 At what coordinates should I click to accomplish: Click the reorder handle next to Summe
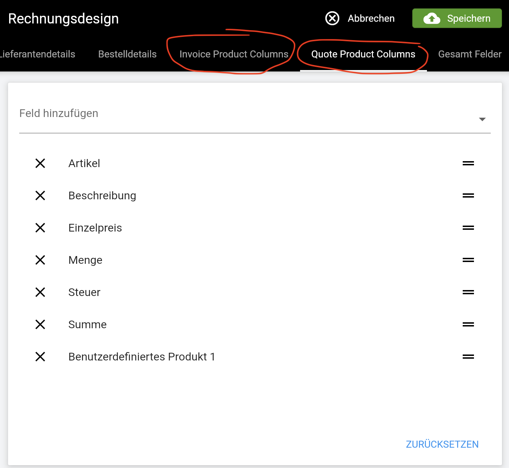coord(468,324)
